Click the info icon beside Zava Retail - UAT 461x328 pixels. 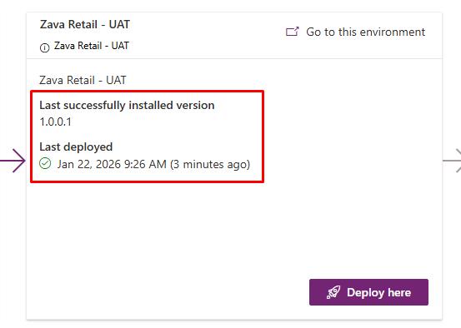(45, 47)
